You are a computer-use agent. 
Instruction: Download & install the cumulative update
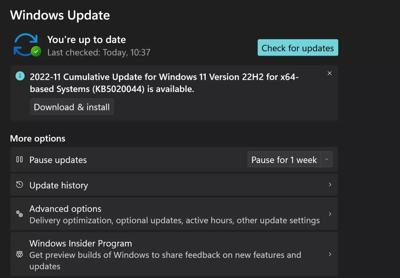72,107
